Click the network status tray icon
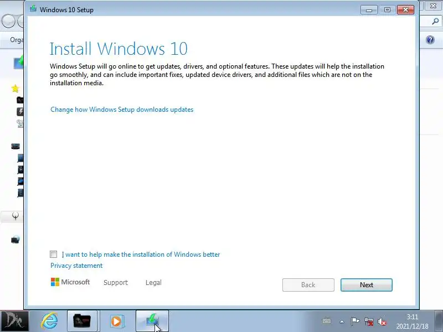The image size is (443, 332). [x=368, y=321]
